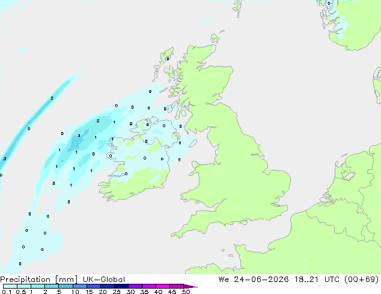The height and width of the screenshot is (294, 381).
Task: Choose the 20–25 mm dark blue swatch
Action: pyautogui.click(x=108, y=286)
